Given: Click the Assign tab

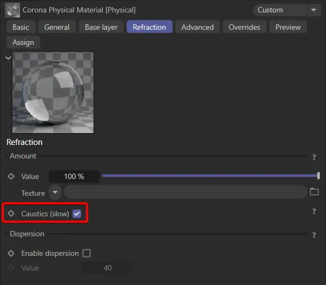Looking at the screenshot, I should [23, 42].
